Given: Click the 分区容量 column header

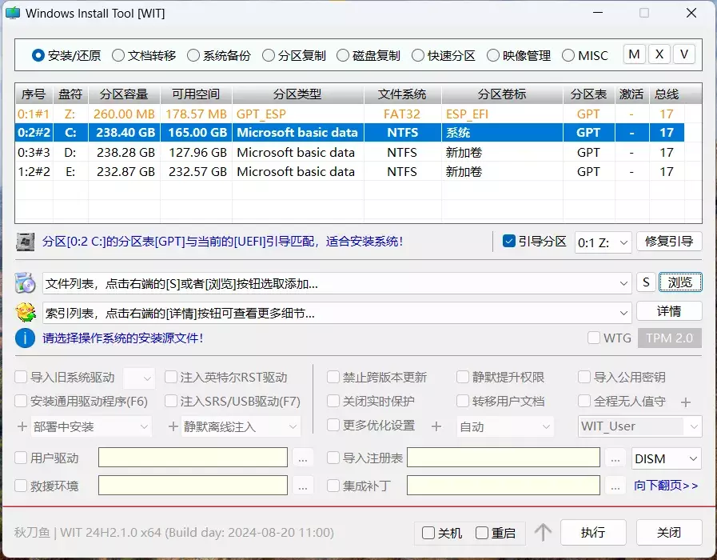Looking at the screenshot, I should [124, 94].
